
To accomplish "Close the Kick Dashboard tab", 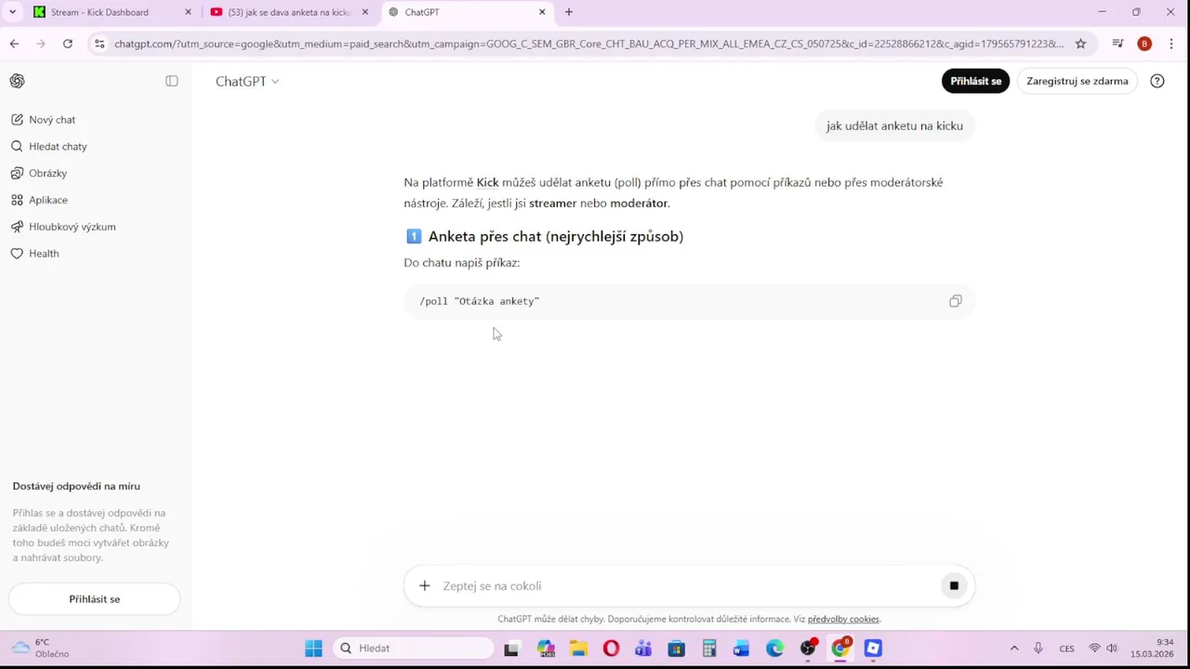I will [189, 12].
